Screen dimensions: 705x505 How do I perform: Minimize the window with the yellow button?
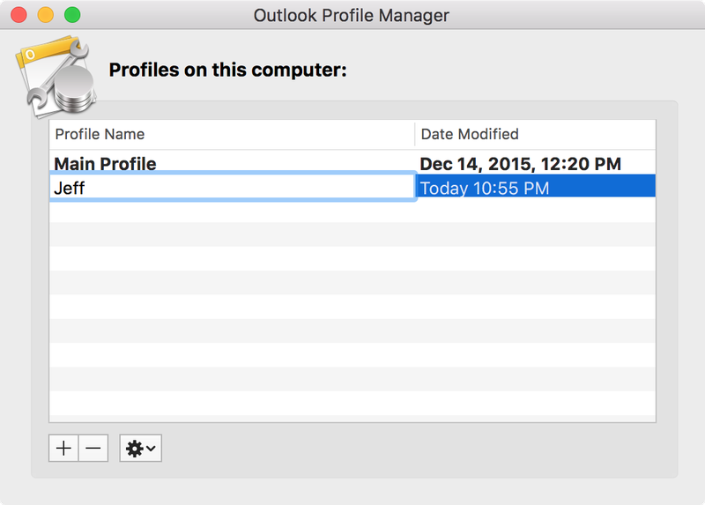pos(46,15)
